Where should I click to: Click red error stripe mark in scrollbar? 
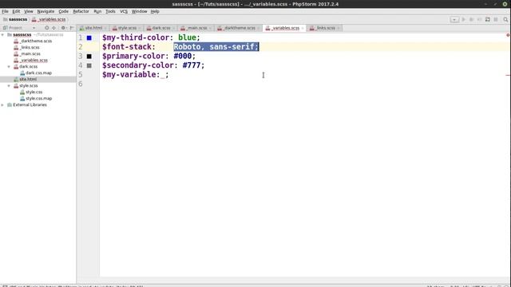pyautogui.click(x=508, y=75)
